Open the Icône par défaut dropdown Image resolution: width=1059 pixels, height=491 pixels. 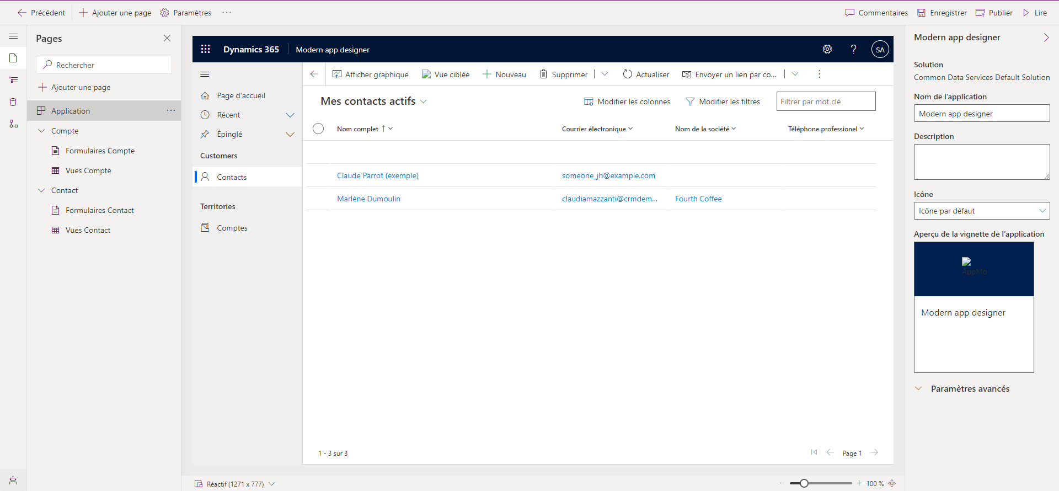tap(982, 211)
